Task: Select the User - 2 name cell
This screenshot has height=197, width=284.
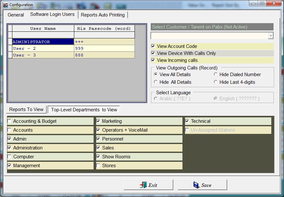Action: 43,48
